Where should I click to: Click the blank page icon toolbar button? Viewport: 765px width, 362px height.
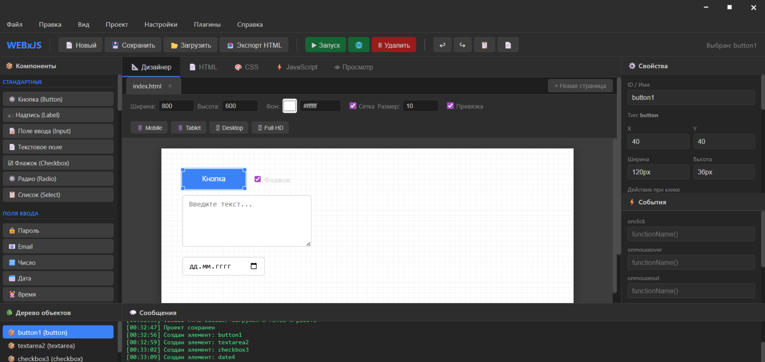(x=508, y=45)
